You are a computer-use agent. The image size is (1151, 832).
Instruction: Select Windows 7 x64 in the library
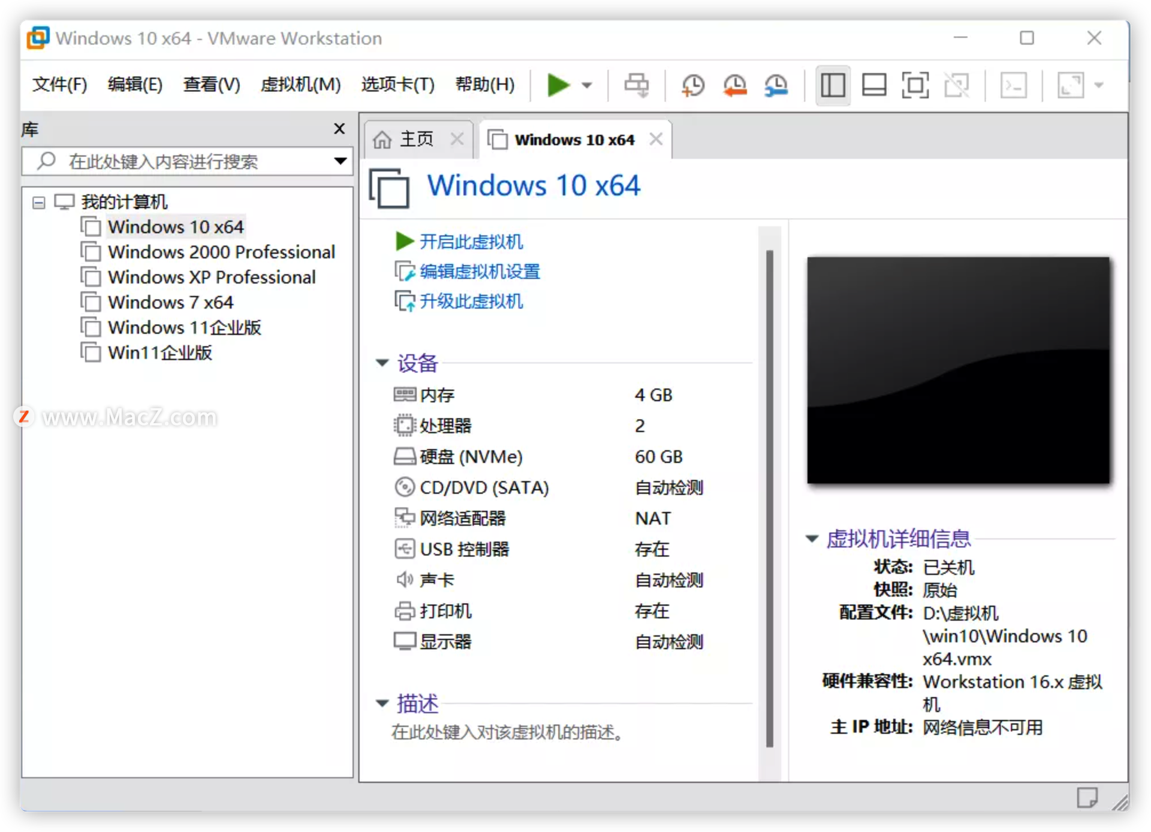170,303
